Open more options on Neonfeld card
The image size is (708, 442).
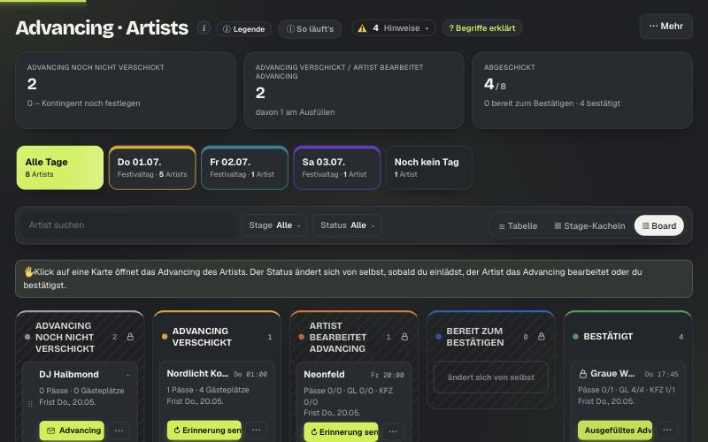pyautogui.click(x=393, y=431)
